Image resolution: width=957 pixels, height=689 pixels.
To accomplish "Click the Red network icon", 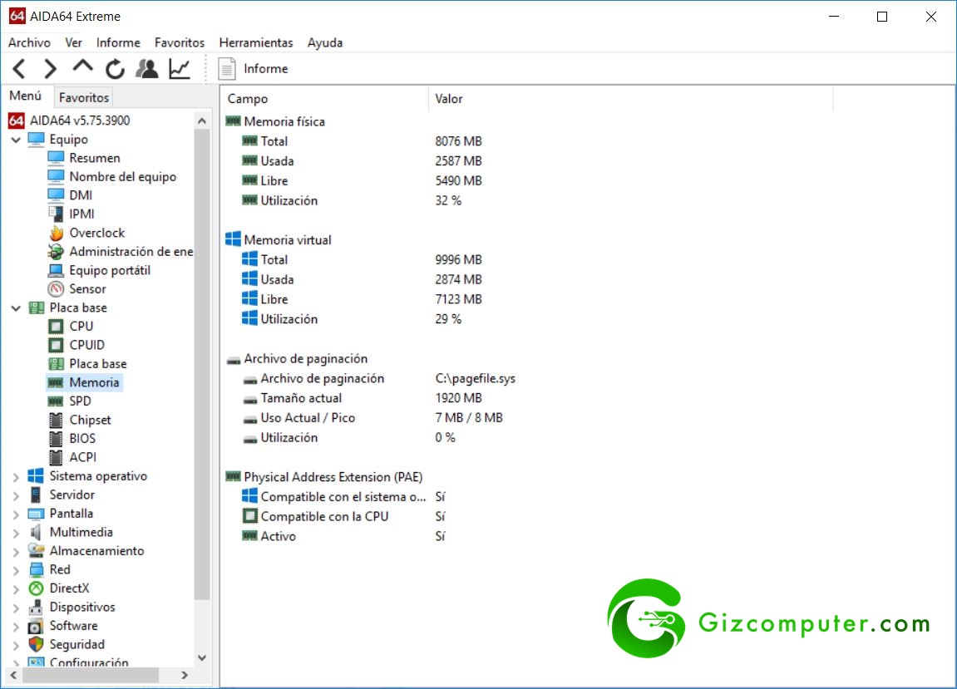I will click(x=36, y=570).
